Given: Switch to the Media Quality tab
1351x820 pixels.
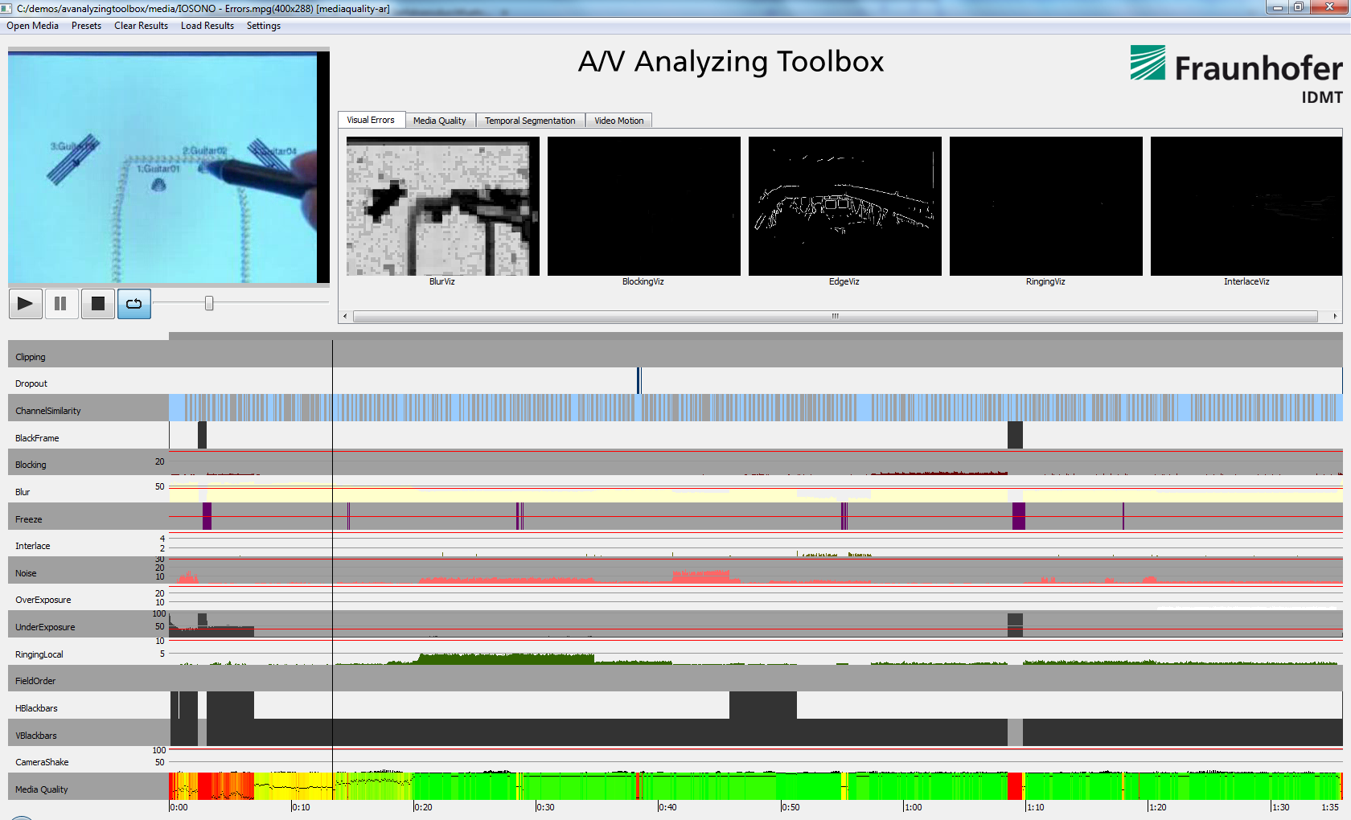Looking at the screenshot, I should [x=440, y=121].
